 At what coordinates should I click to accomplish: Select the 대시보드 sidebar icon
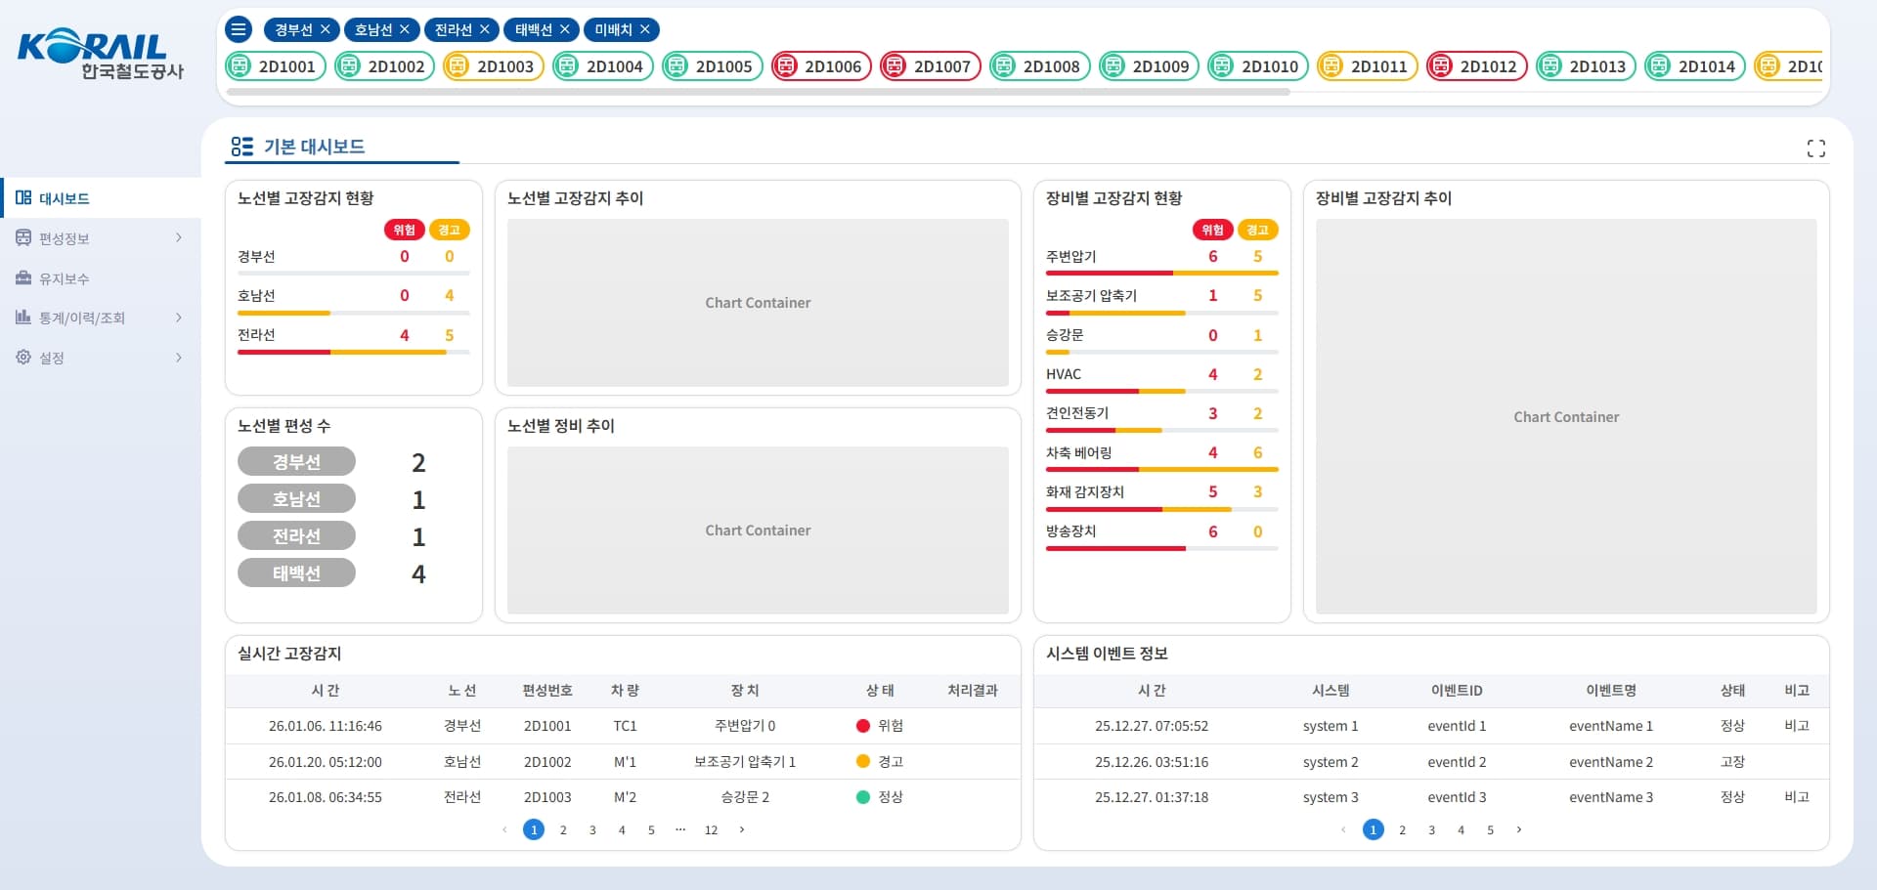click(x=23, y=197)
